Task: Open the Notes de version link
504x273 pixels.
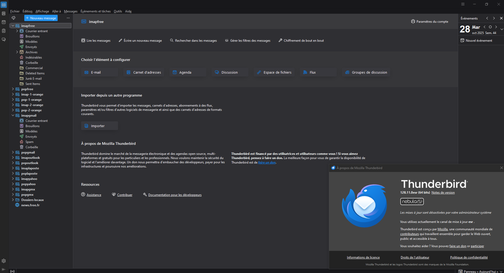Action: pyautogui.click(x=443, y=193)
